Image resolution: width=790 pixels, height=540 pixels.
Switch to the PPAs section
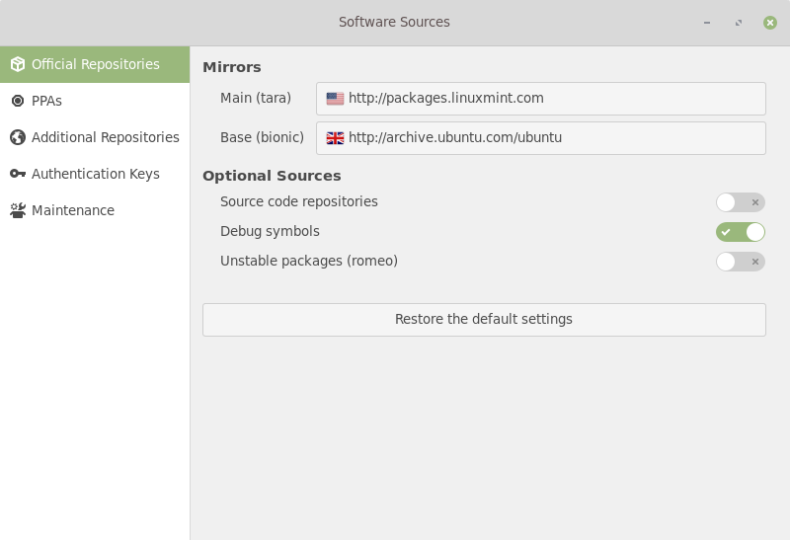point(46,101)
